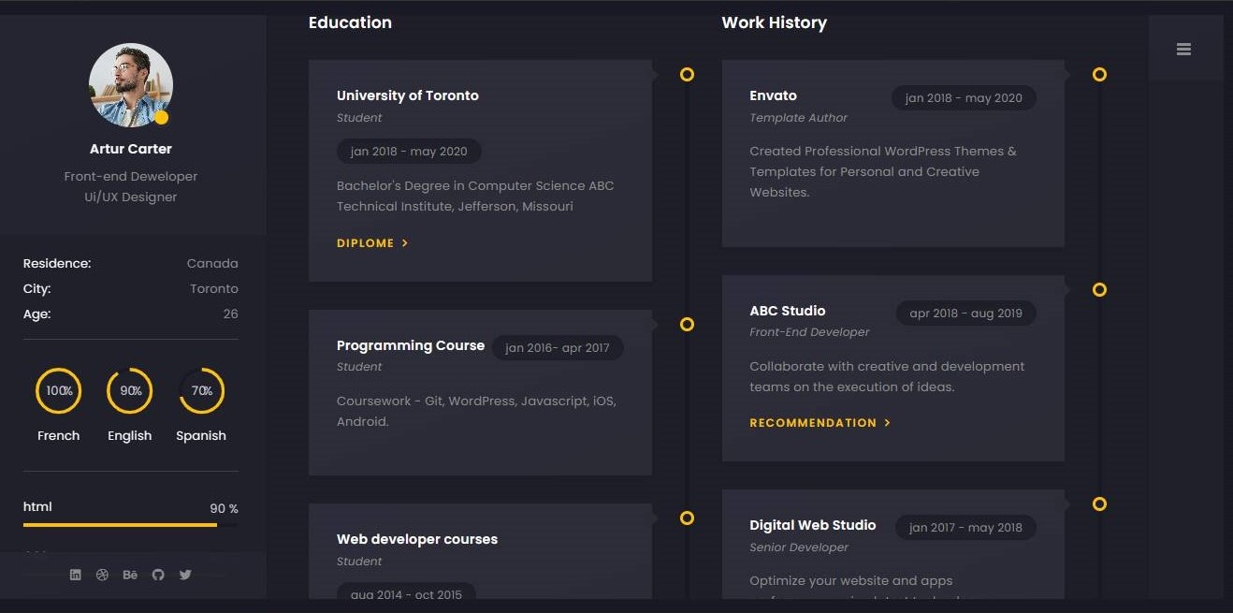This screenshot has height=613, width=1233.
Task: Open the DIPLOME link
Action: click(x=366, y=243)
